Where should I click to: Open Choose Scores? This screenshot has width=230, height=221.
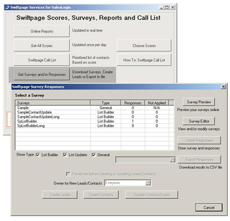click(x=144, y=45)
